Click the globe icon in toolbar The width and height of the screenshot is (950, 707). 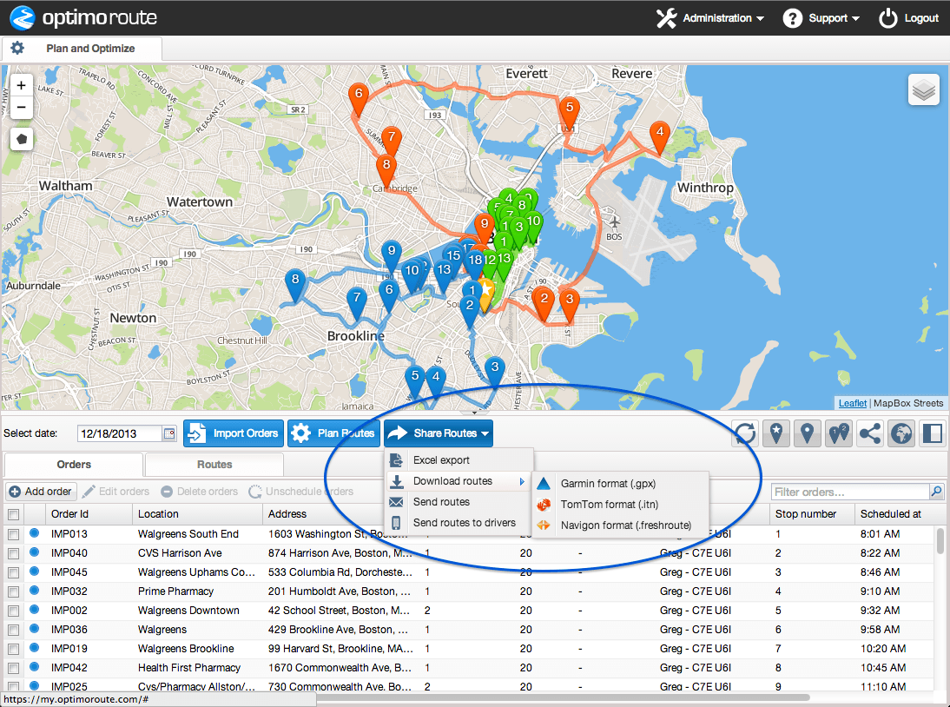(x=901, y=433)
